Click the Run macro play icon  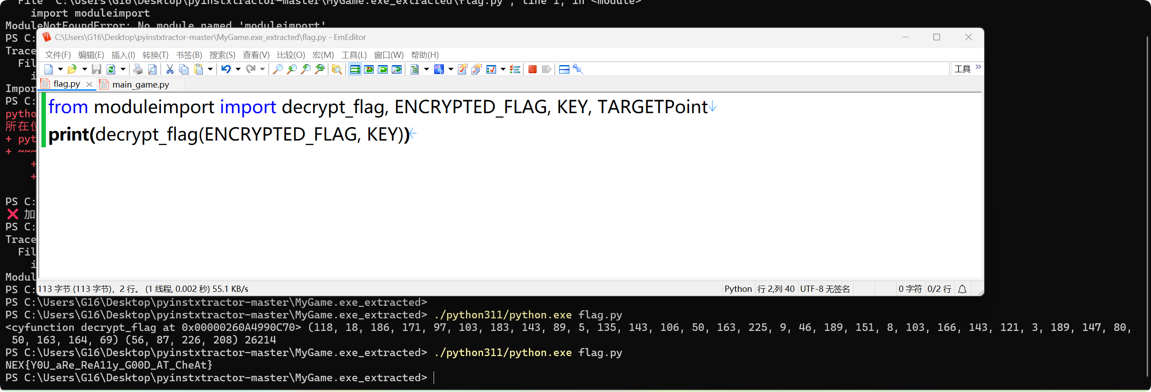[x=546, y=69]
